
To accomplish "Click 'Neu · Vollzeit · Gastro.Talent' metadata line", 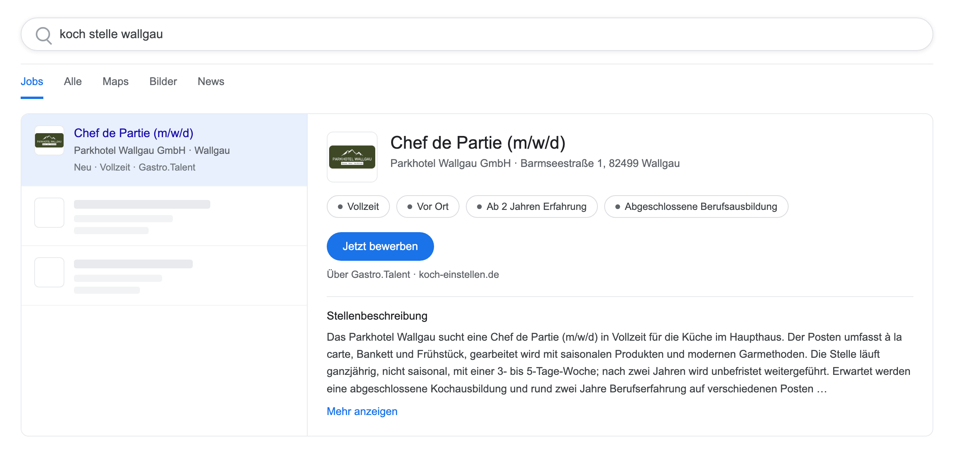I will pyautogui.click(x=135, y=167).
